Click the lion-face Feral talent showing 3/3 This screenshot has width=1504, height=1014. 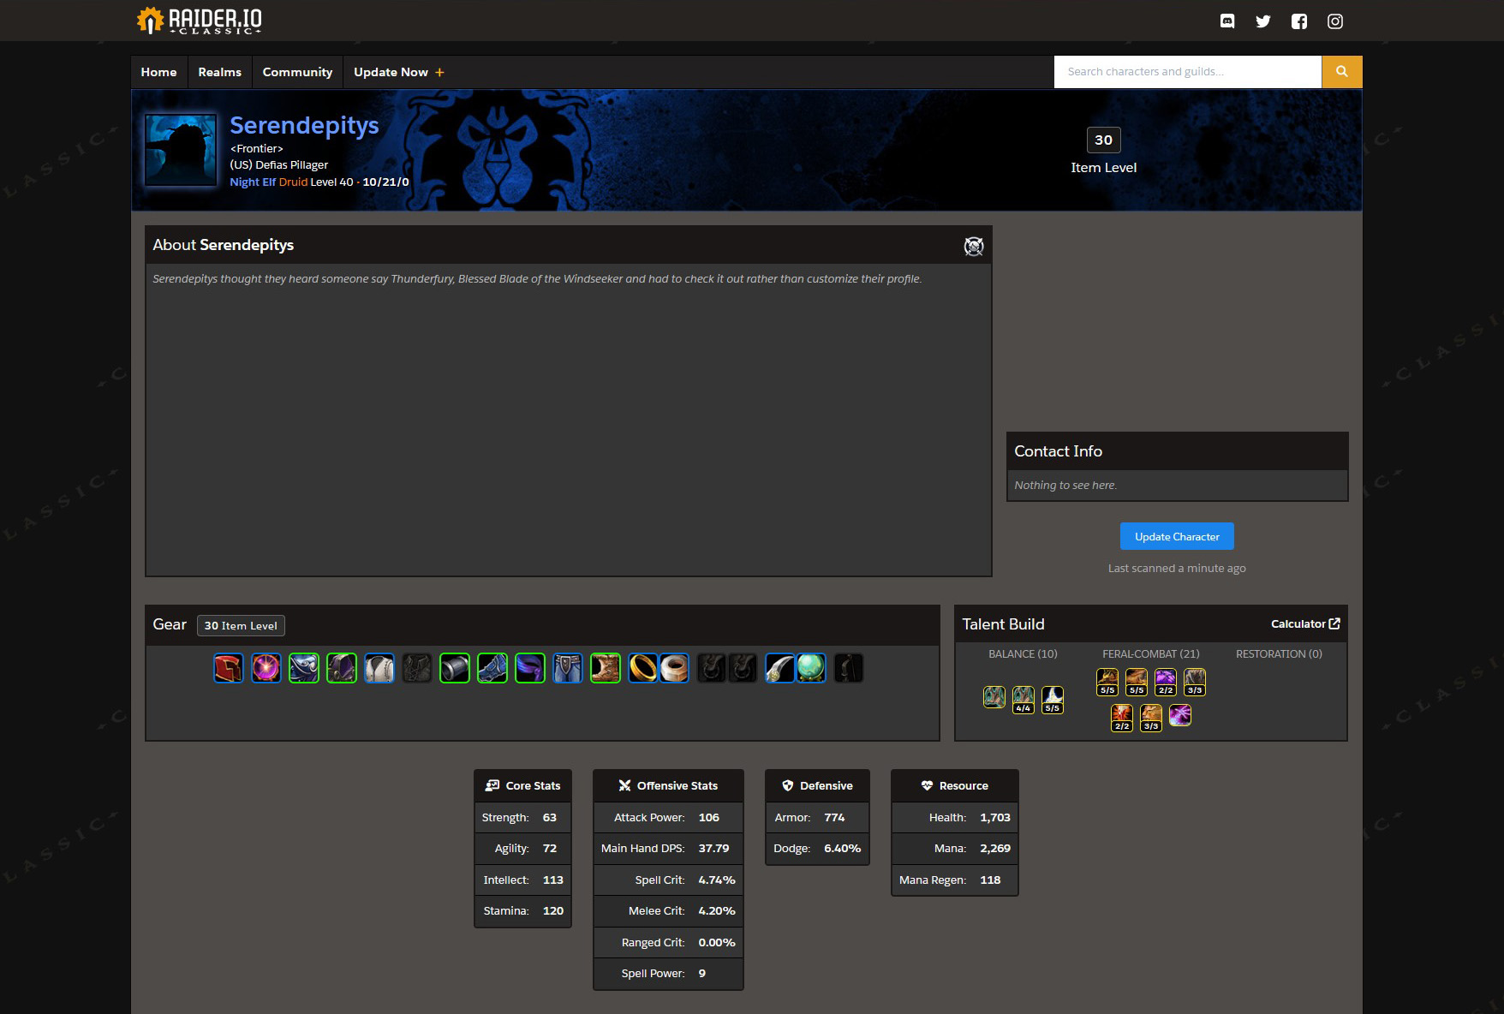point(1151,718)
